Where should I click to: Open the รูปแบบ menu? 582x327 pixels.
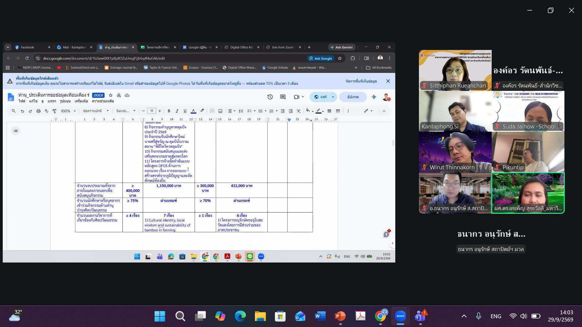pos(65,101)
